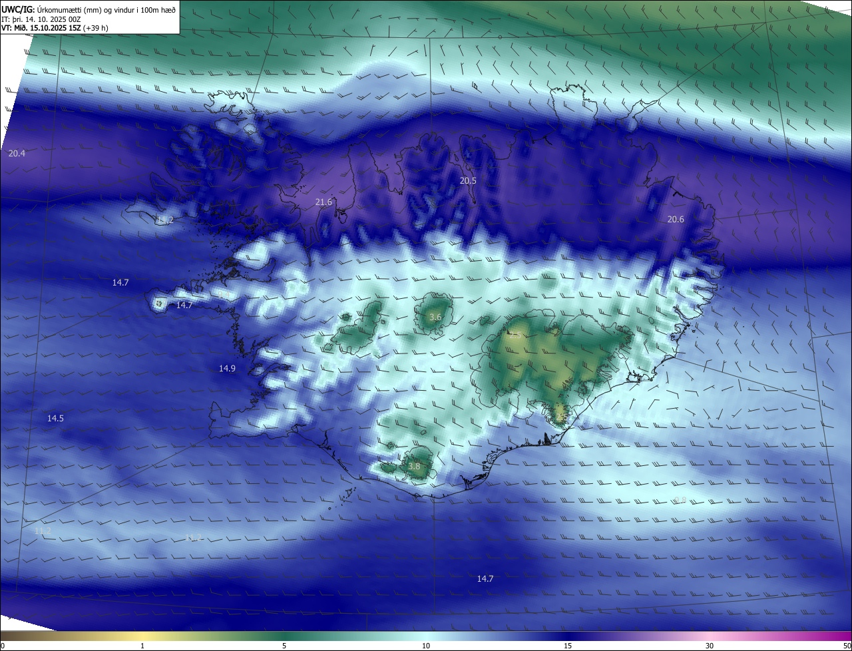The width and height of the screenshot is (852, 651).
Task: Click the 20.5 value label
Action: click(469, 181)
